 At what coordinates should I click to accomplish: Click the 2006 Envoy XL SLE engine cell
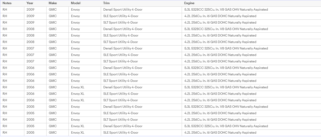251,94
